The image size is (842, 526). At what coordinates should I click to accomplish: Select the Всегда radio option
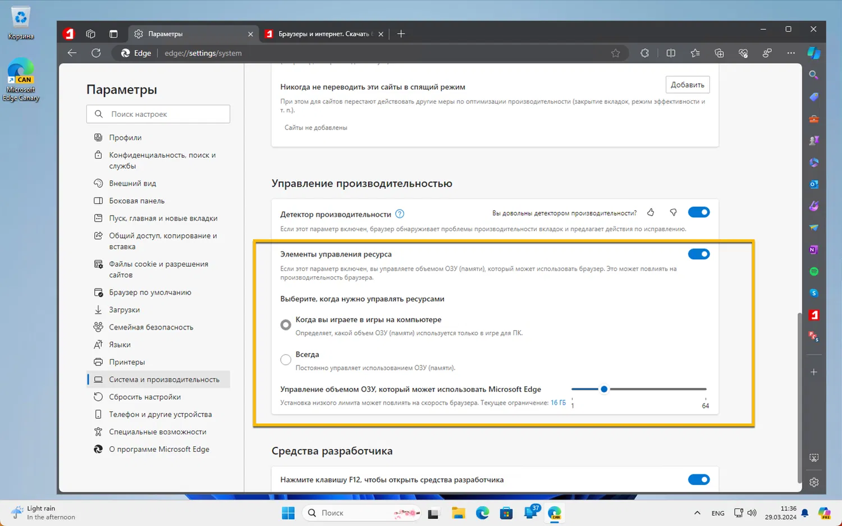[x=286, y=360]
